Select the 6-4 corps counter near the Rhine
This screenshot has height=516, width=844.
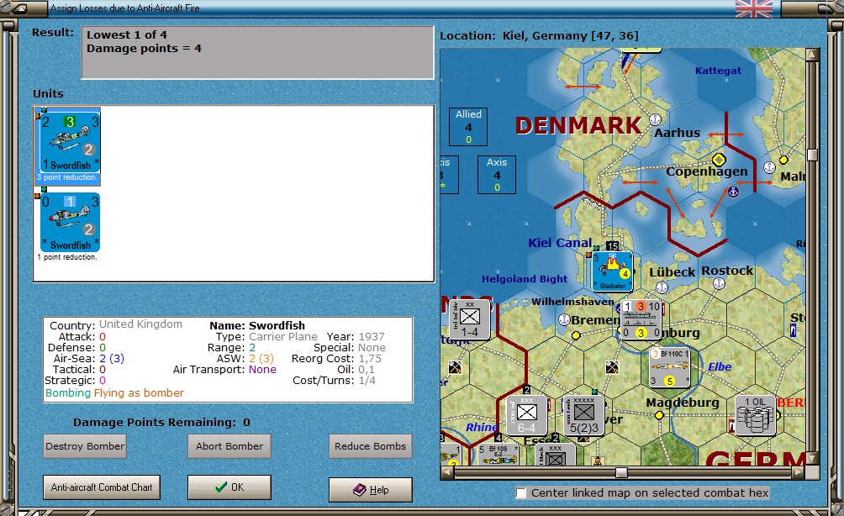tap(527, 415)
